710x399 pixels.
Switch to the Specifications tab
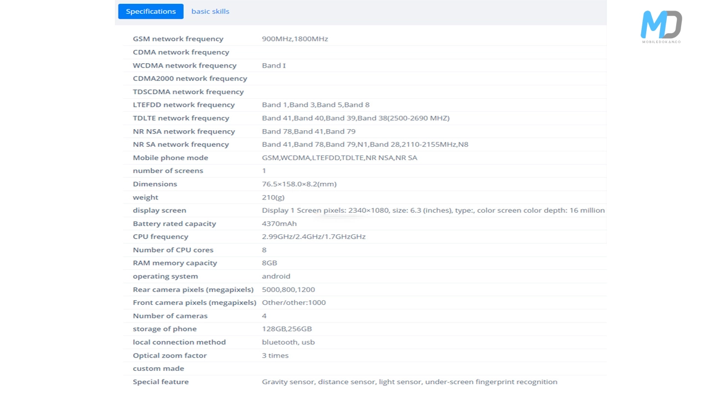click(x=150, y=11)
